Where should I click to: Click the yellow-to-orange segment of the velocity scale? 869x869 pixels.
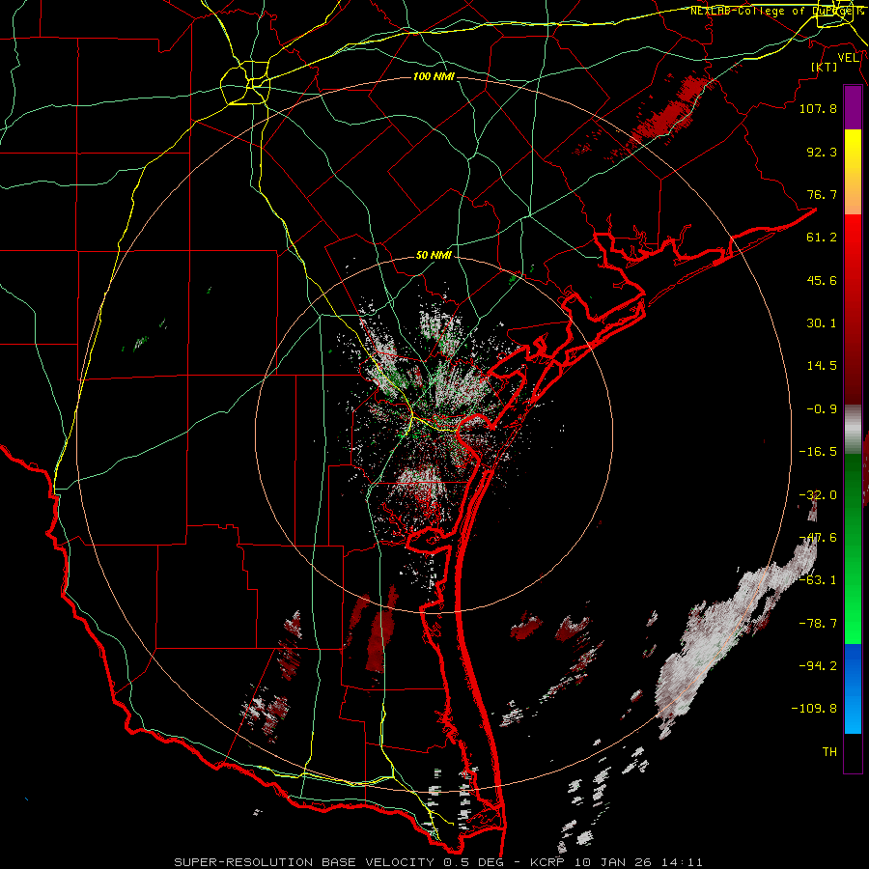(x=853, y=172)
